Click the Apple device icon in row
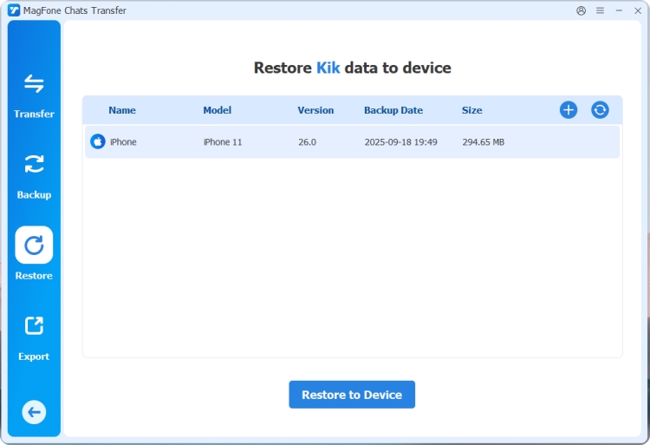The image size is (650, 445). tap(98, 142)
